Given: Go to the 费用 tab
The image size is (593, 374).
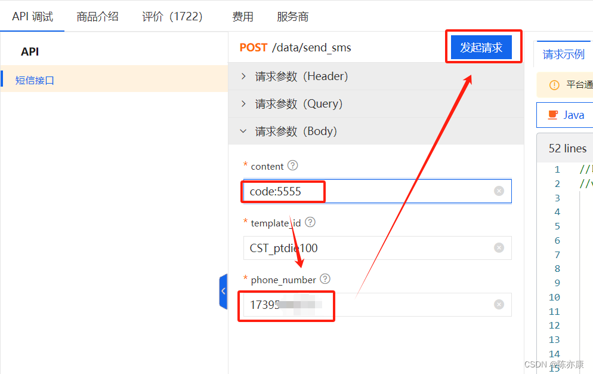Looking at the screenshot, I should (x=242, y=17).
